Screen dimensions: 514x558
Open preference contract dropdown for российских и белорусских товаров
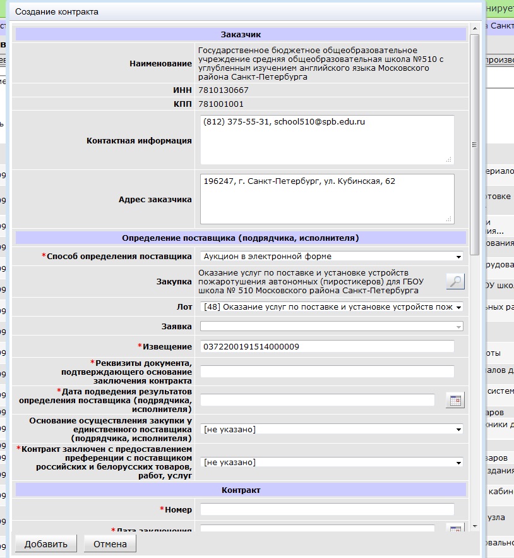(x=332, y=463)
